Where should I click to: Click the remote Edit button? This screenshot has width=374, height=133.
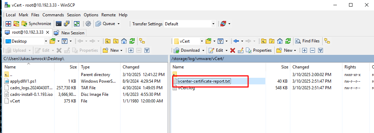216,50
